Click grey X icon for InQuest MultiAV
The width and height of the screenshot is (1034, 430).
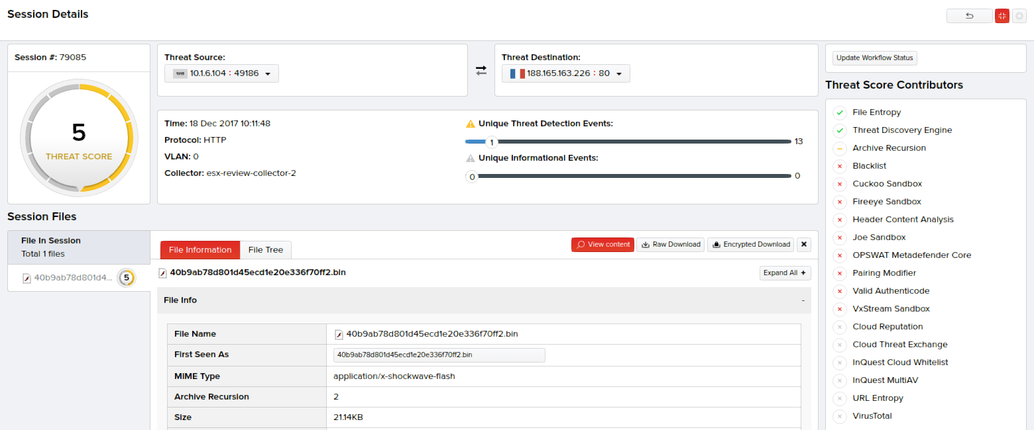(840, 380)
